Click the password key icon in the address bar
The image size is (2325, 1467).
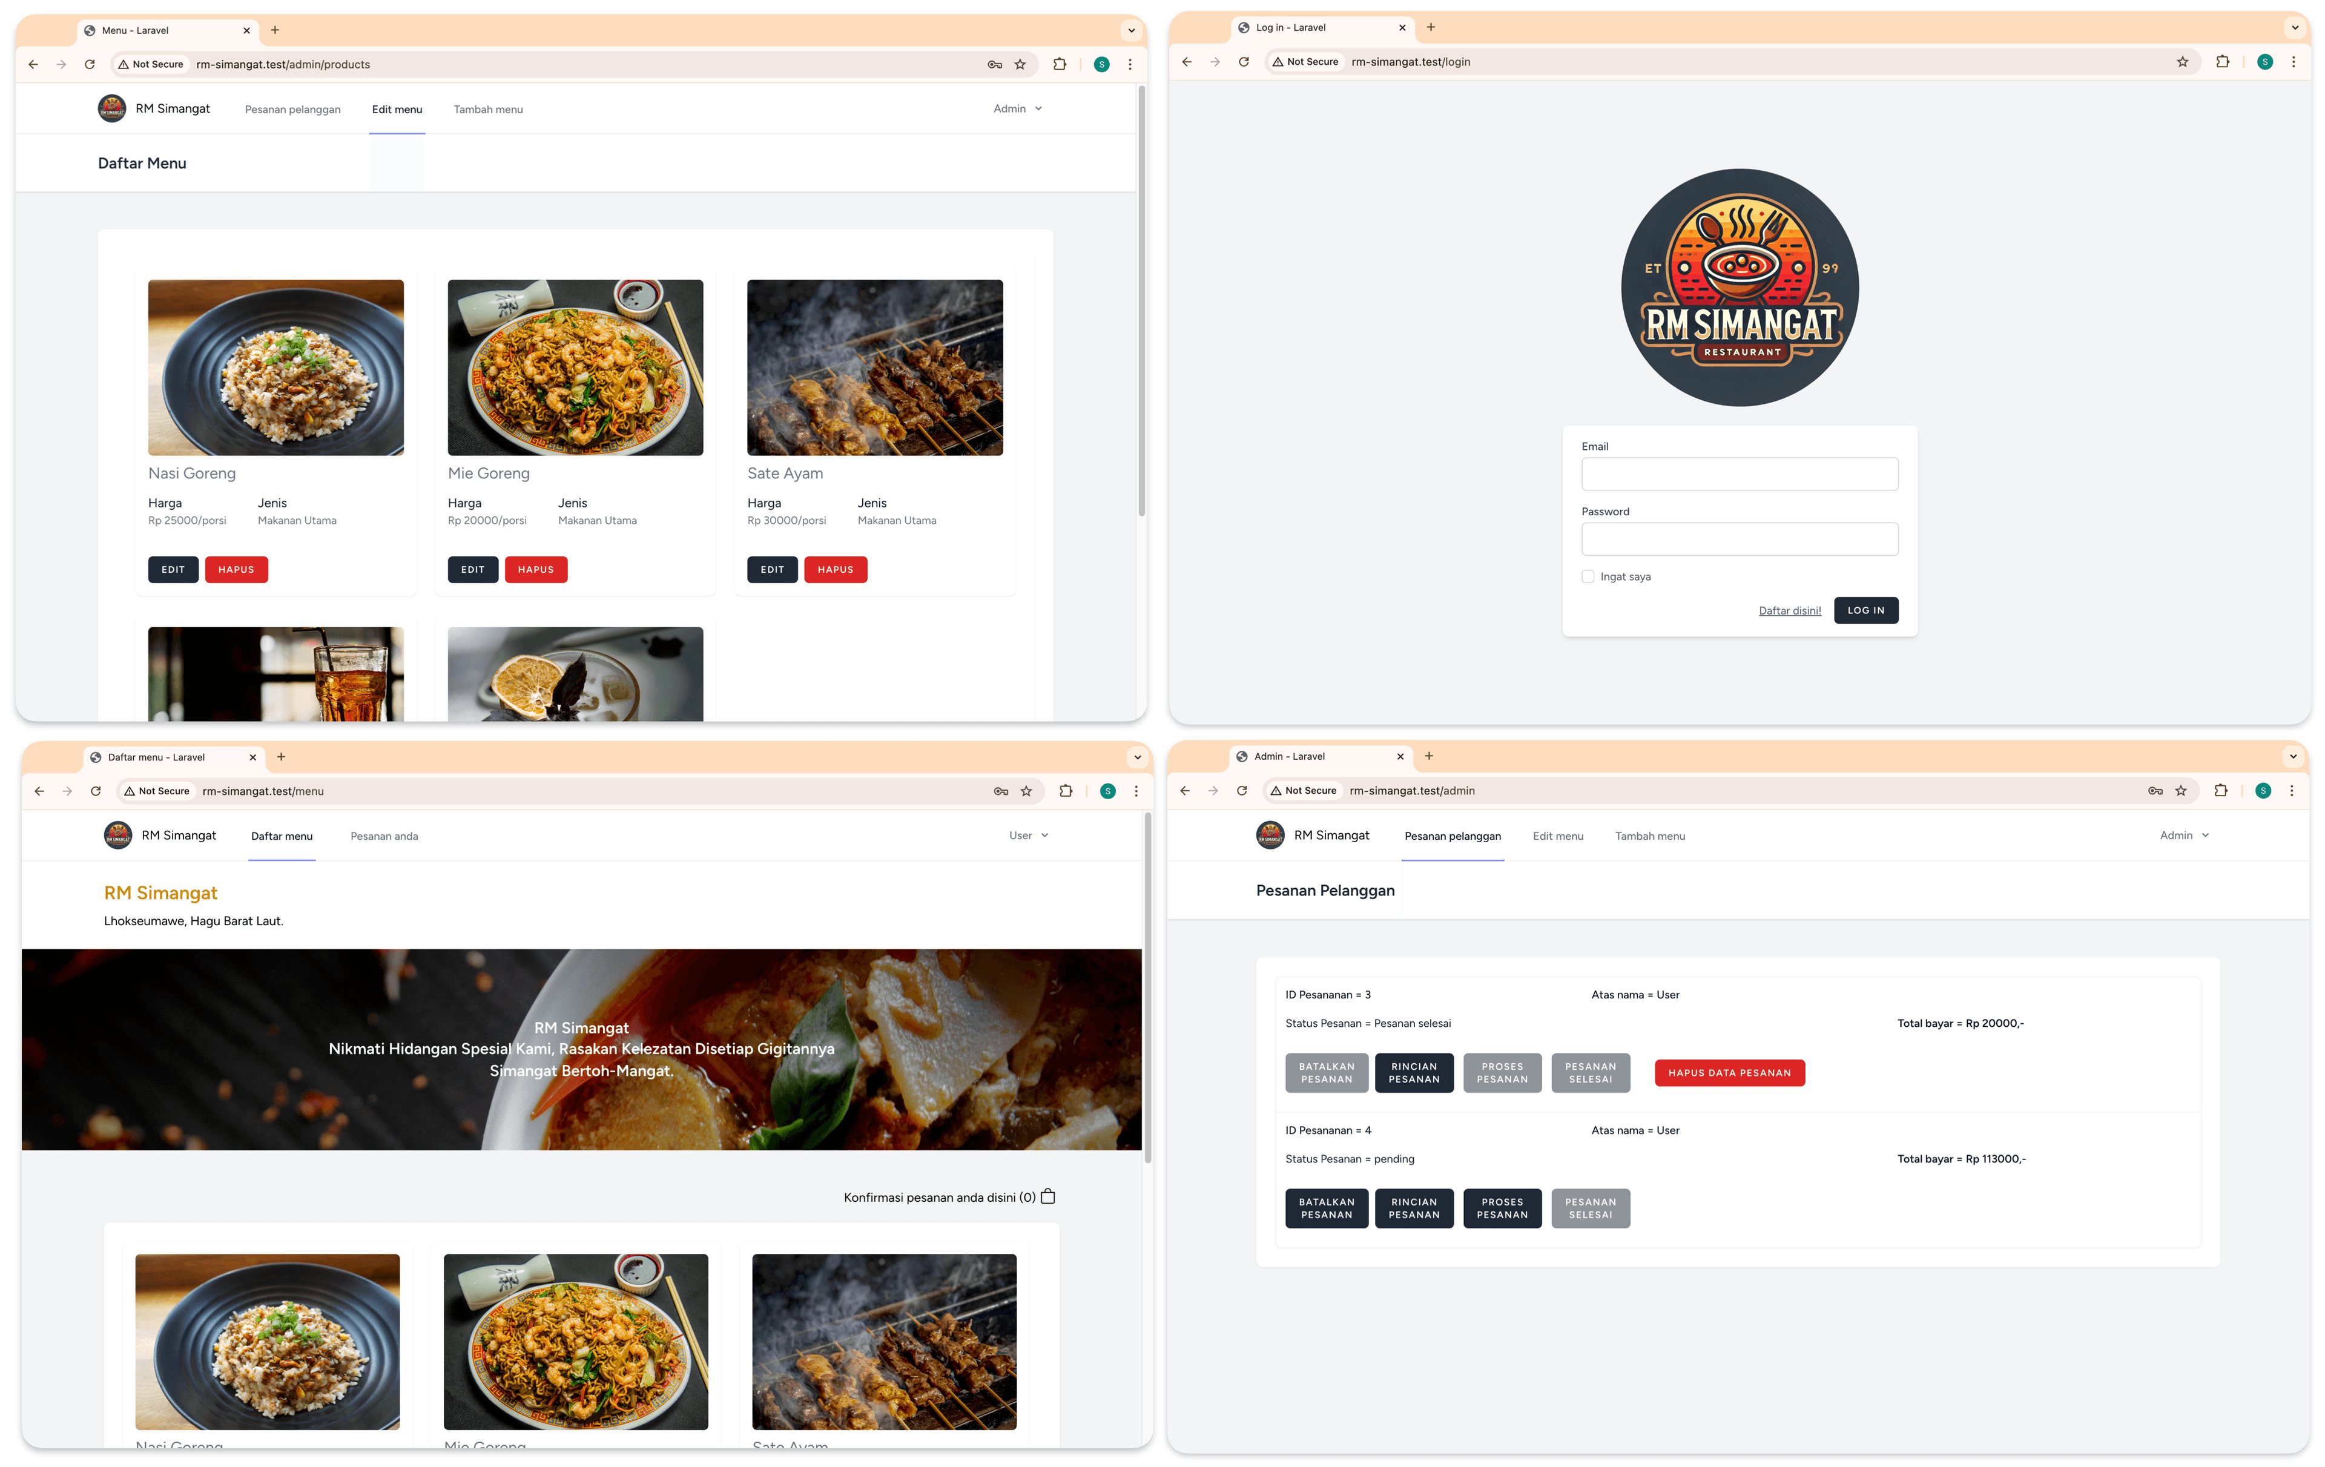point(994,64)
